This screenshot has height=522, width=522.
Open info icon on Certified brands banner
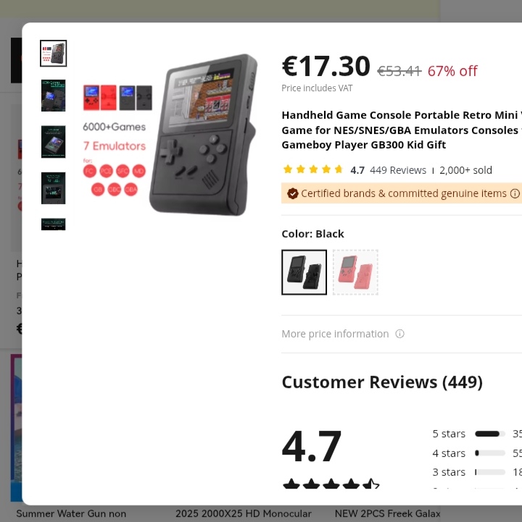515,193
